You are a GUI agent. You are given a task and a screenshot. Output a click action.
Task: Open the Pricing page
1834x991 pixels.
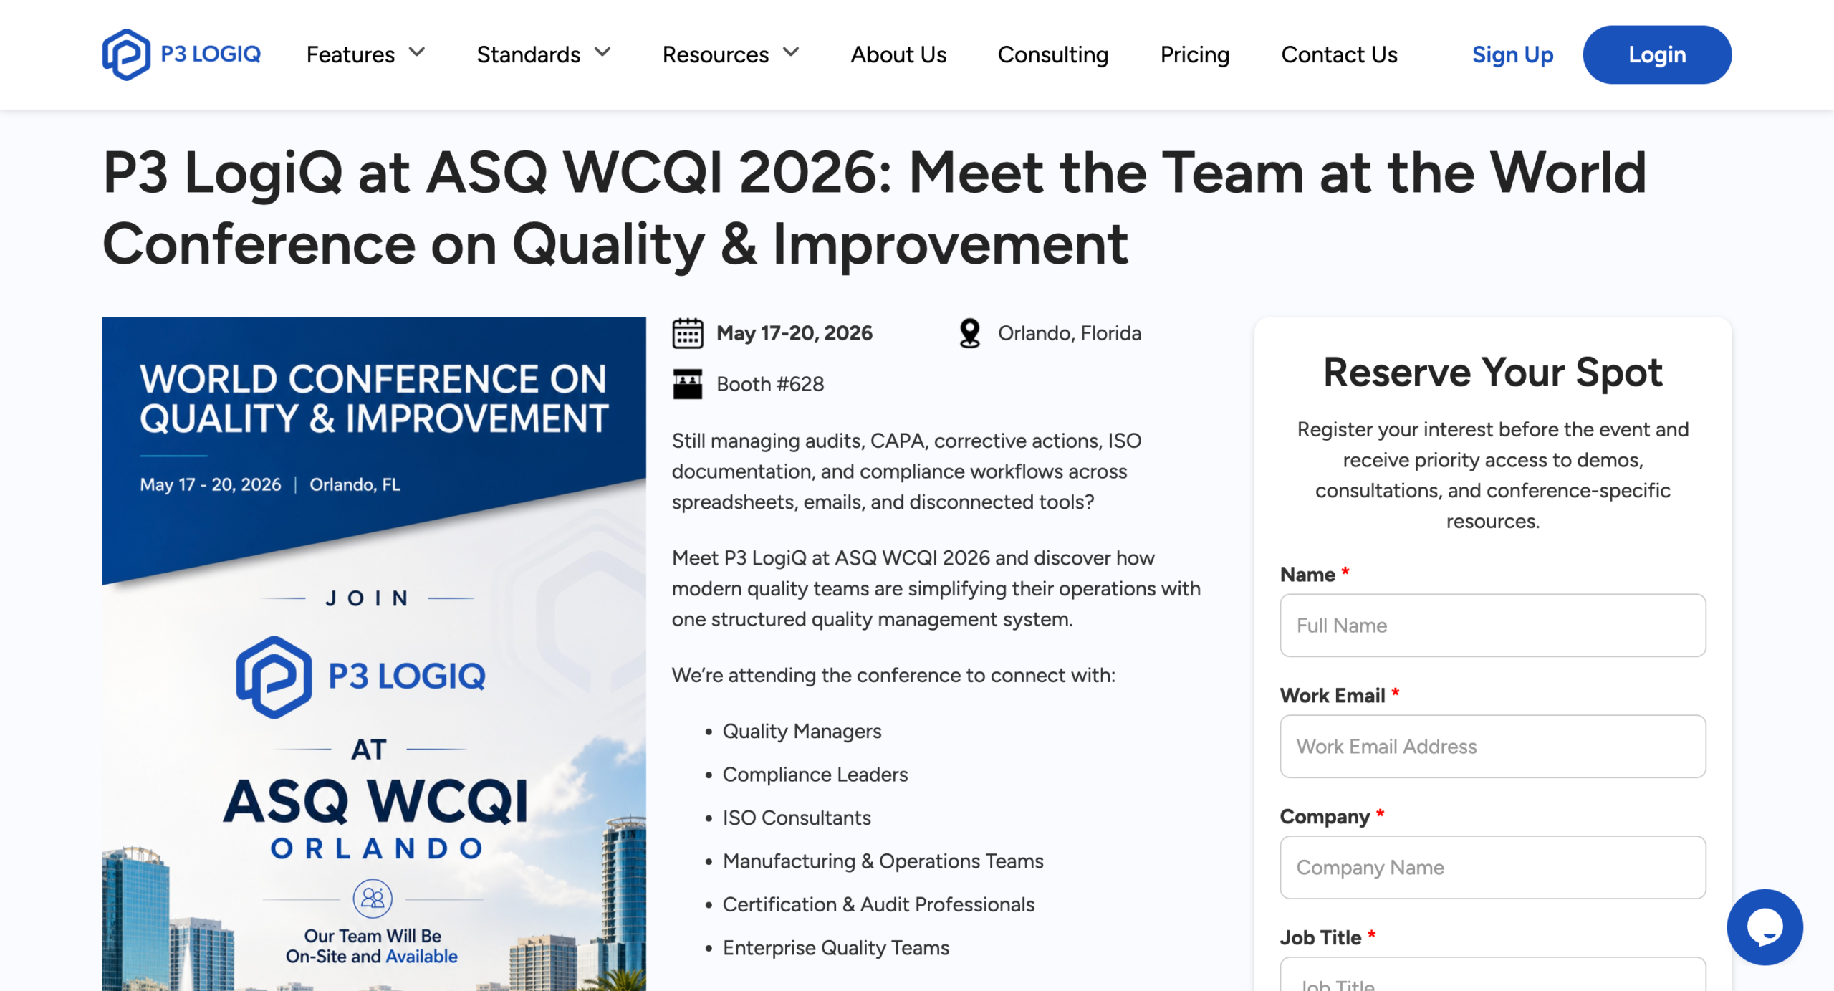[1195, 54]
